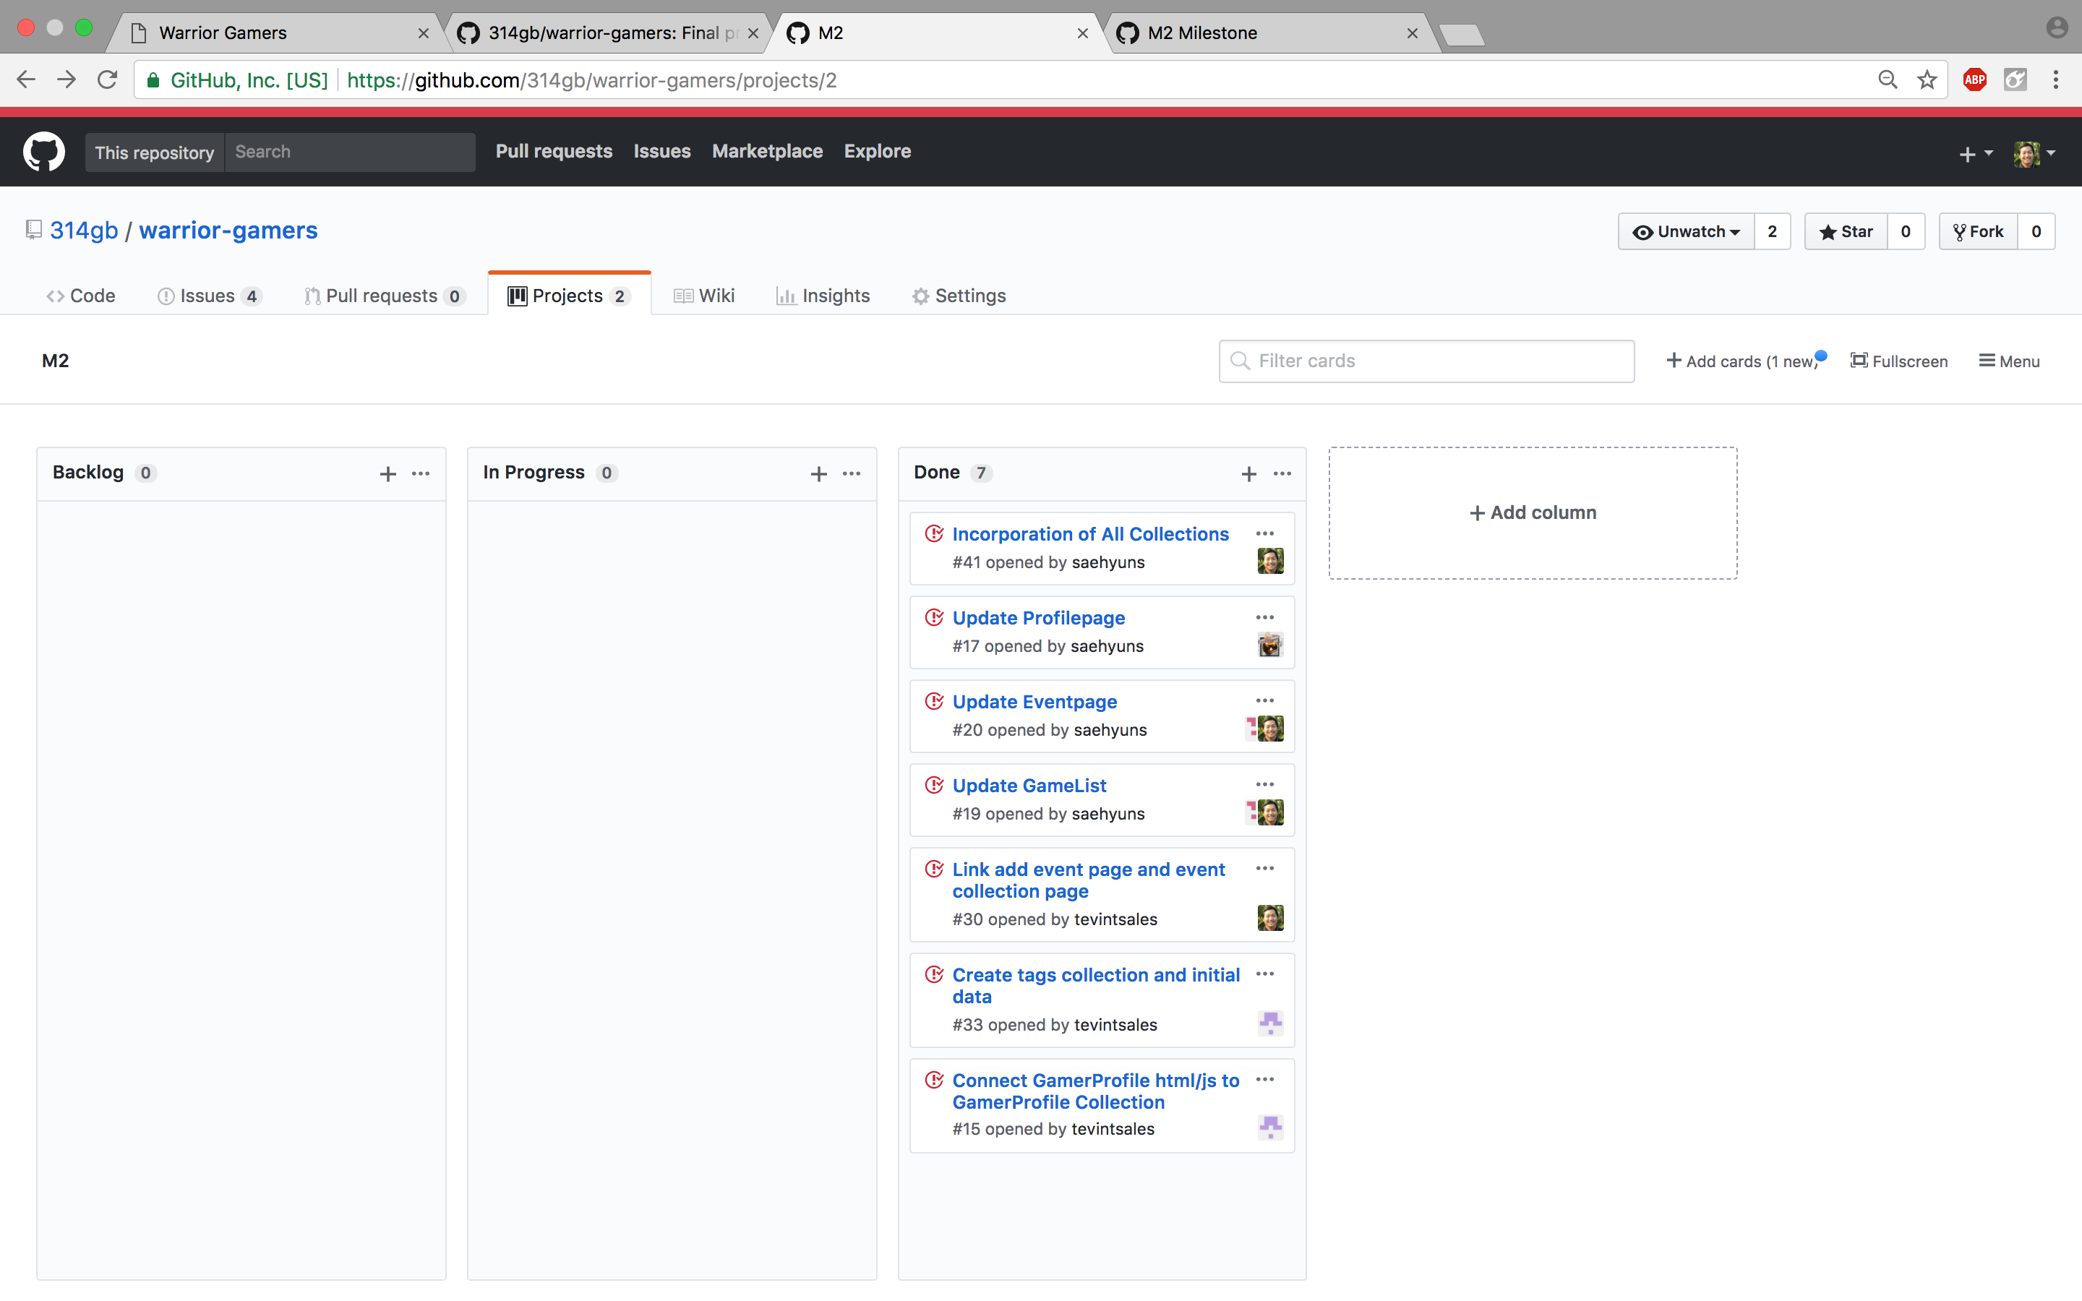Click closed-issue icon on Update GameList card
This screenshot has height=1301, width=2082.
click(934, 785)
